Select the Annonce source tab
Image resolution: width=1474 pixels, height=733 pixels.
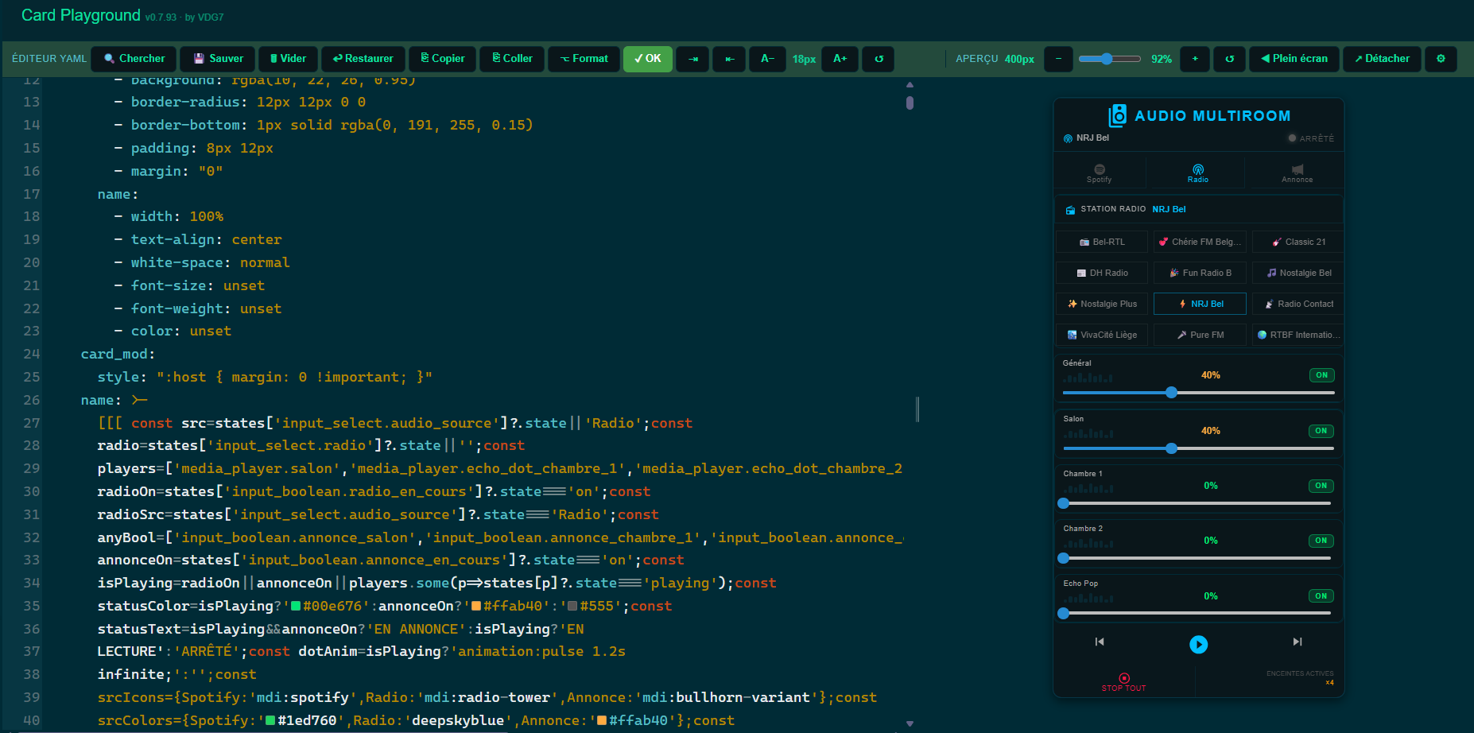coord(1297,173)
